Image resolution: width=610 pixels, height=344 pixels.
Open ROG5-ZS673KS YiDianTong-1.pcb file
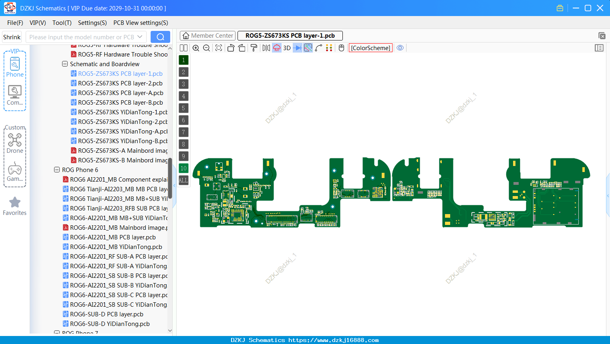pos(123,112)
